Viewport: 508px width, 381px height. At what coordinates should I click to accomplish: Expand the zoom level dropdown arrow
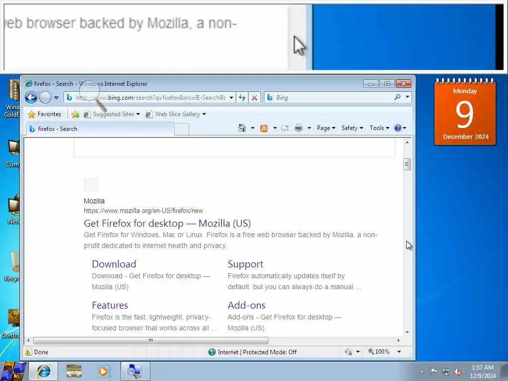(399, 352)
